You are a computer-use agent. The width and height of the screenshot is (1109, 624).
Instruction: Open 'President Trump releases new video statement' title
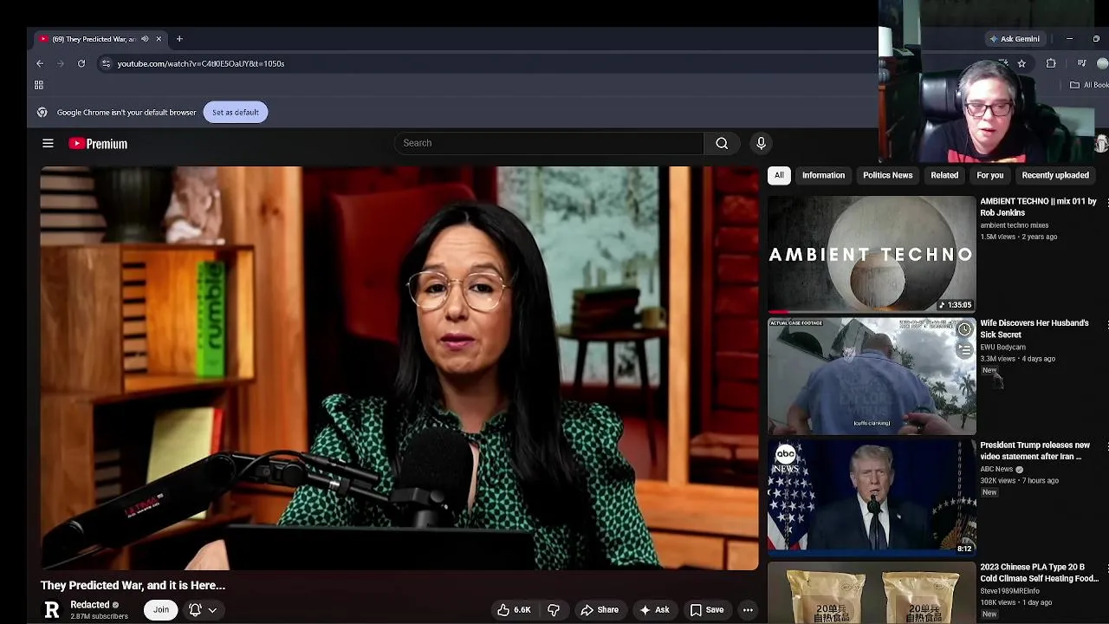[1034, 451]
